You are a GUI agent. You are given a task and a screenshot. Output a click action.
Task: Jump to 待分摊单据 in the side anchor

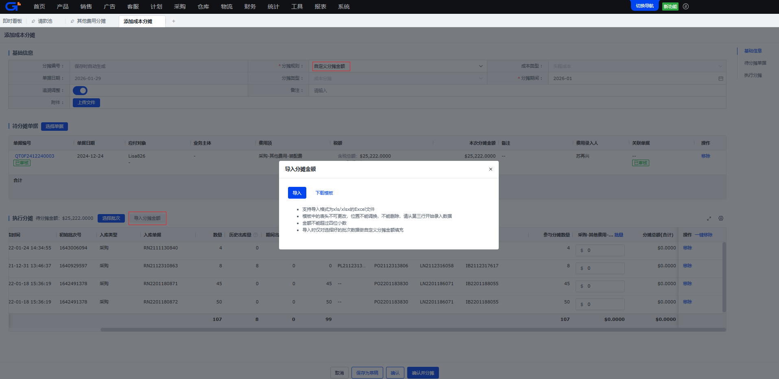755,63
